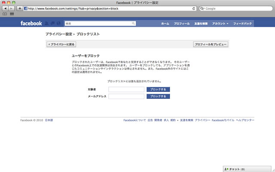Go to ホーム in Facebook navigation
Viewport: 275px width, 172px height.
coord(165,24)
